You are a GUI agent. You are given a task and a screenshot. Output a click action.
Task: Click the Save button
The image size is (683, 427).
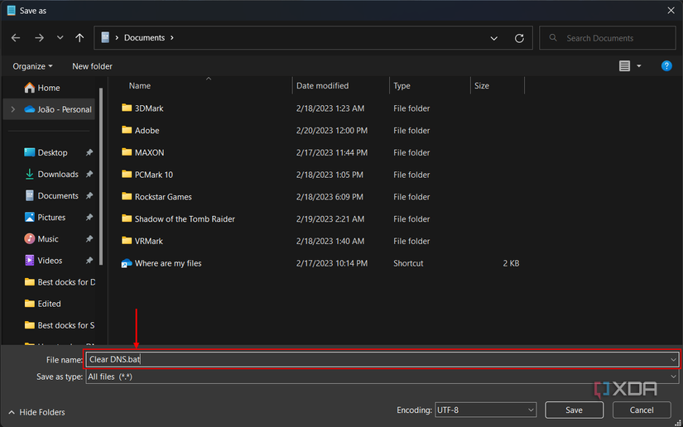click(574, 410)
